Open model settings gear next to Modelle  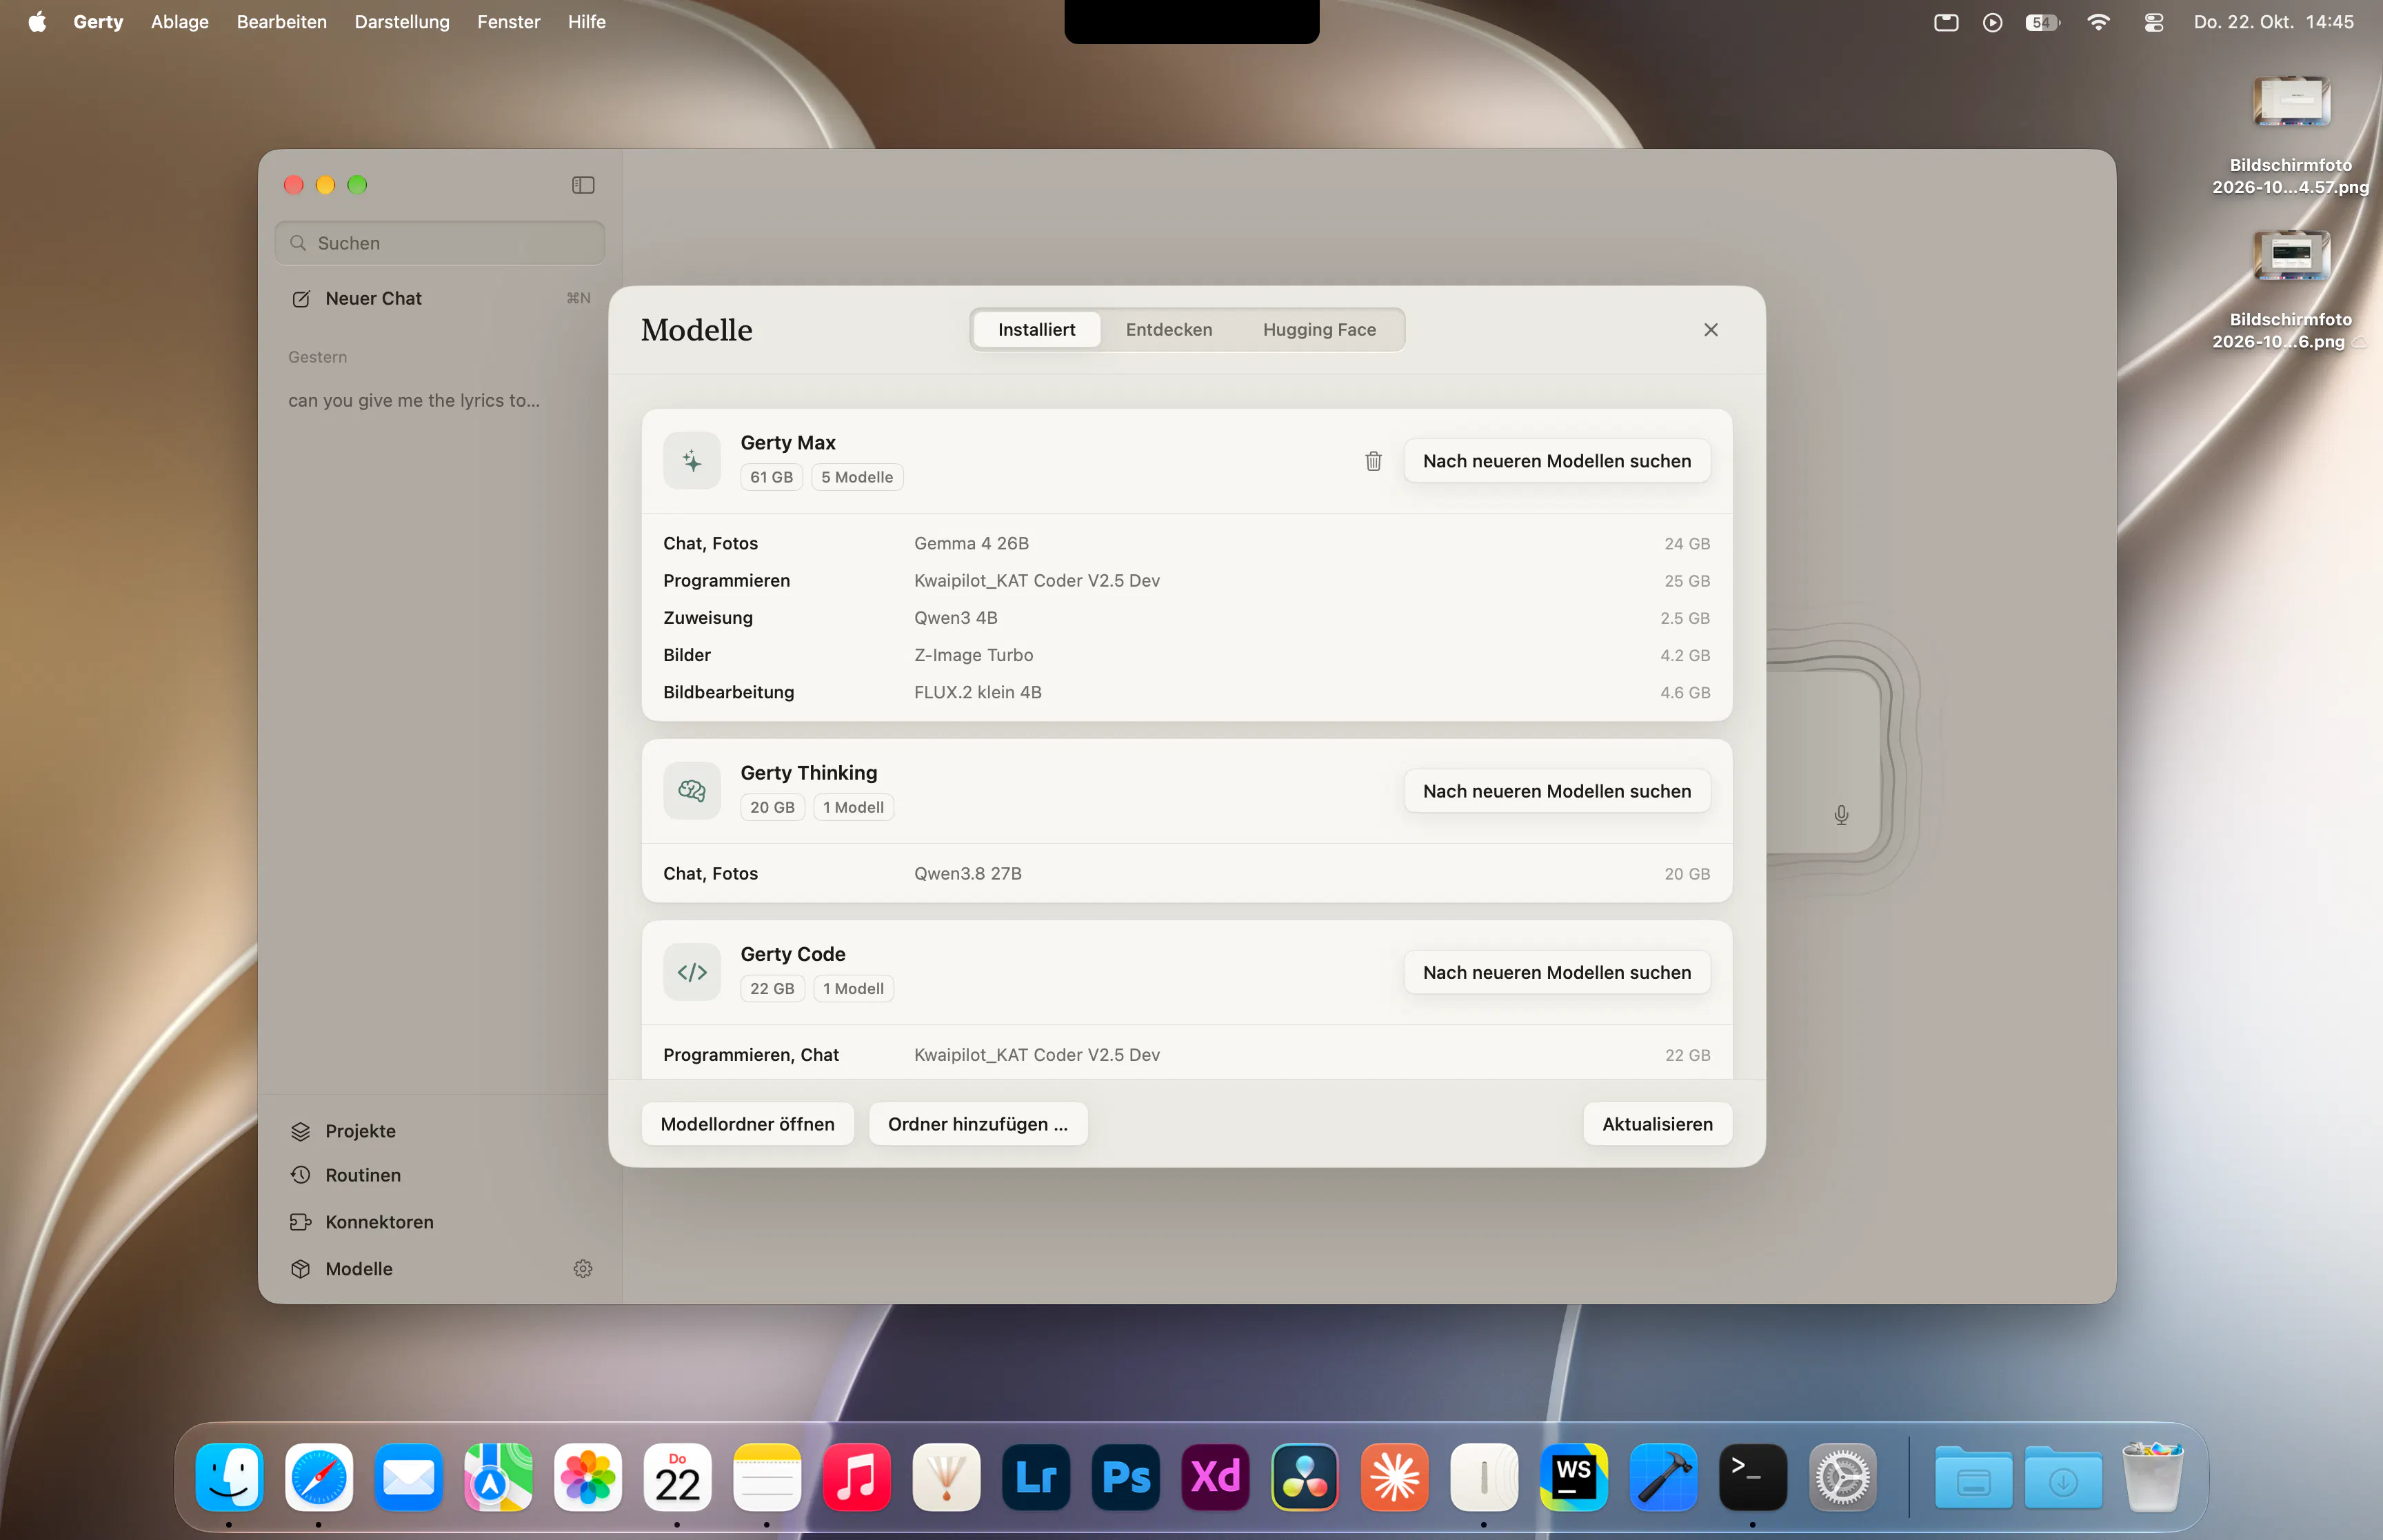coord(583,1268)
